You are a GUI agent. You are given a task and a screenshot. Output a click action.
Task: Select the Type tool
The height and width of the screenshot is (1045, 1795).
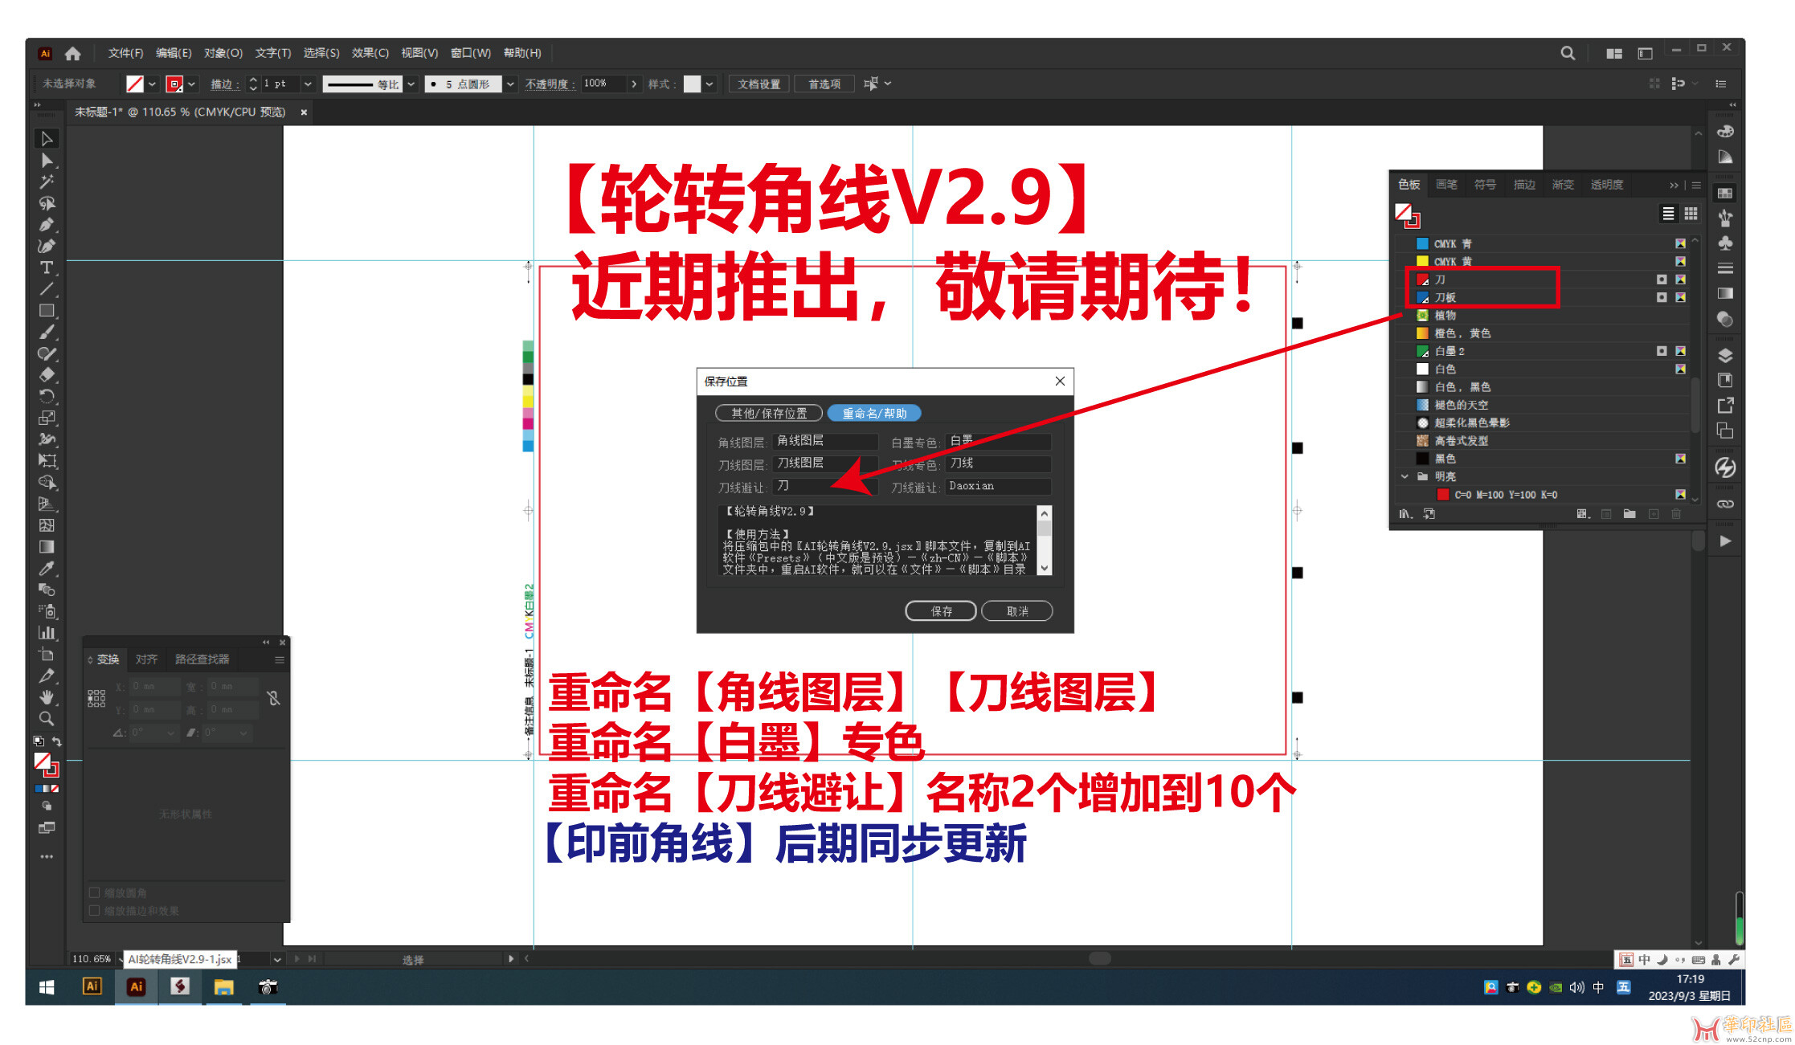47,267
